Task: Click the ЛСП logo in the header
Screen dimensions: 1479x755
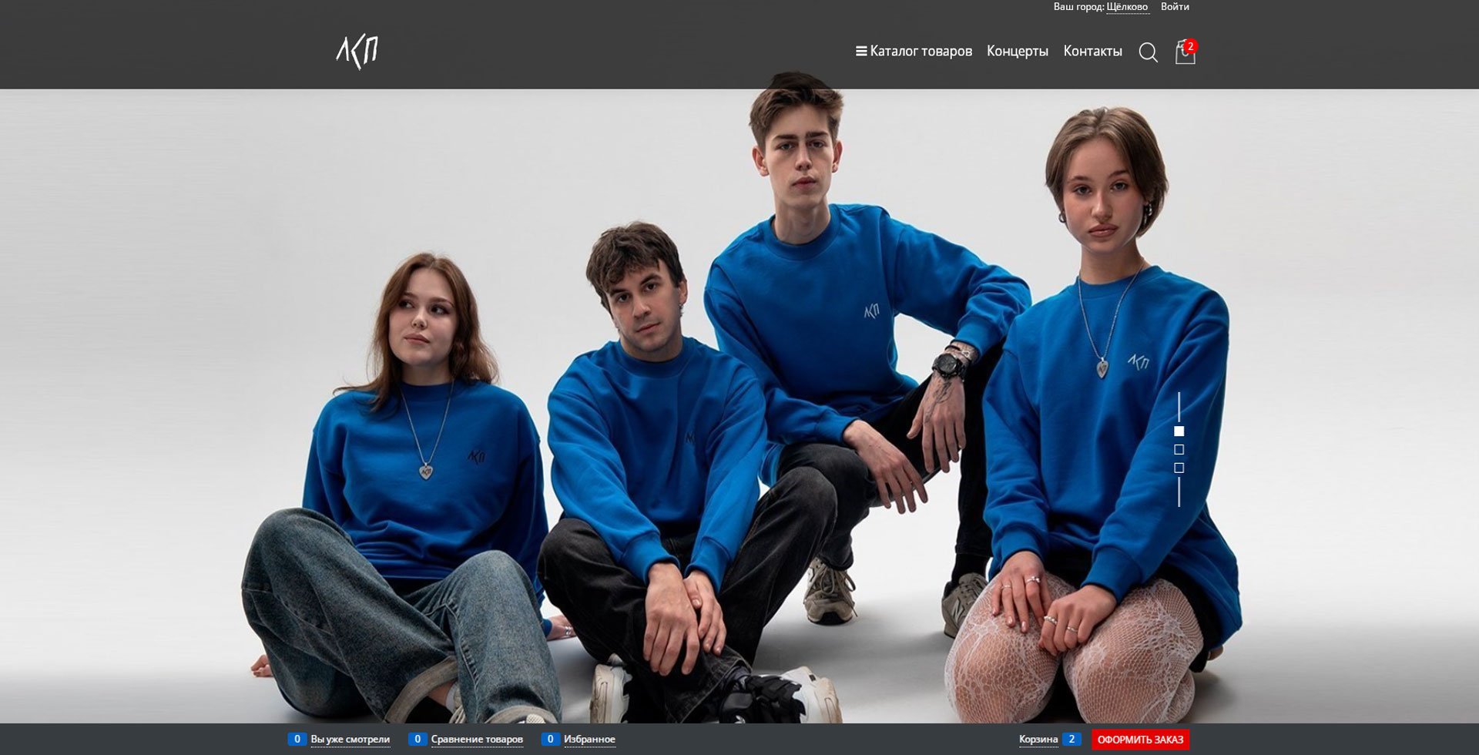Action: (357, 52)
